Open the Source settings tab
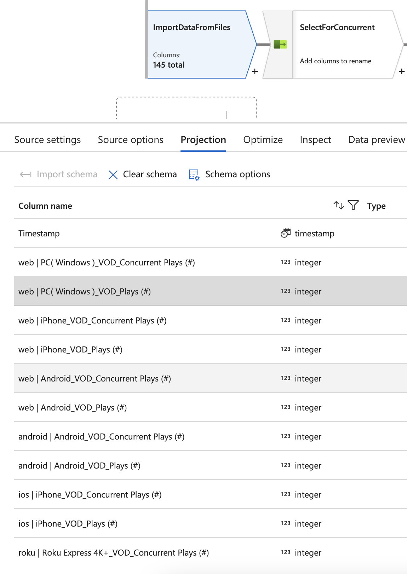Image resolution: width=407 pixels, height=574 pixels. [47, 140]
